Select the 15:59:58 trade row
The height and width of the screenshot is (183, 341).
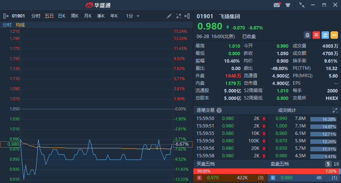pyautogui.click(x=231, y=156)
